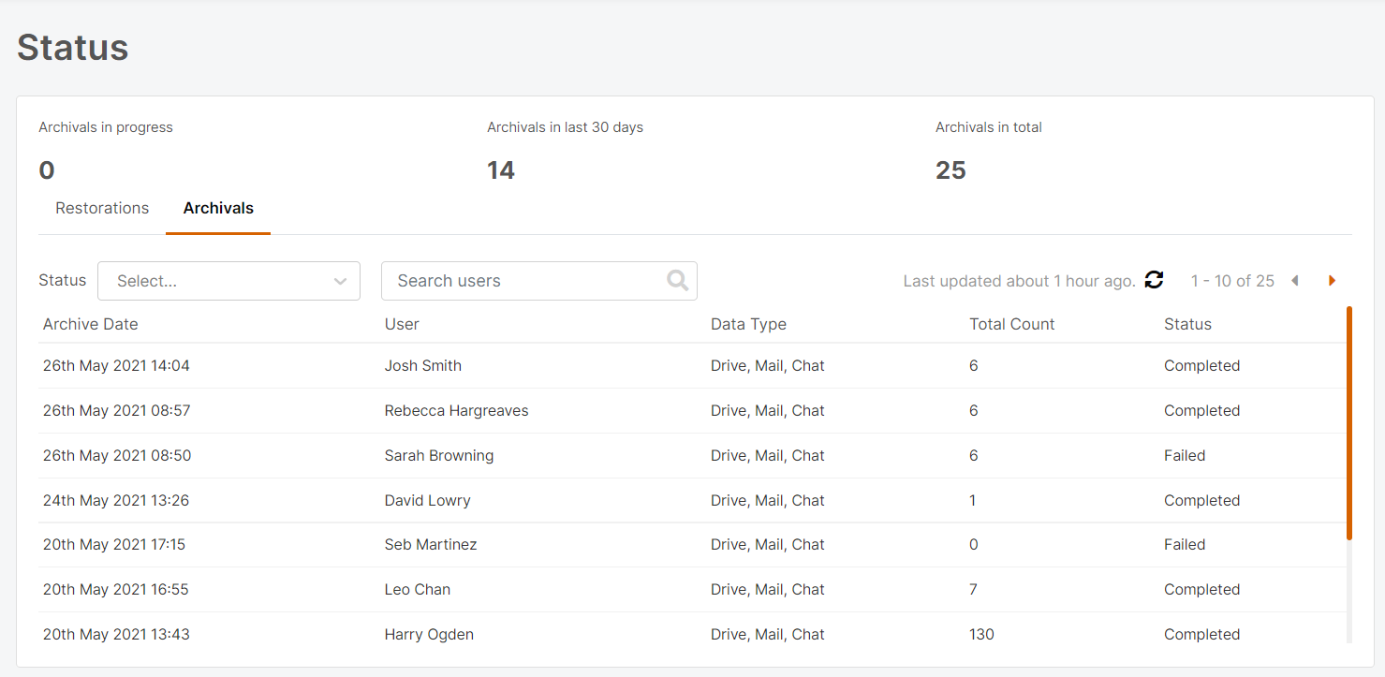This screenshot has height=677, width=1385.
Task: Click the Archivals in total value 25
Action: coord(950,170)
